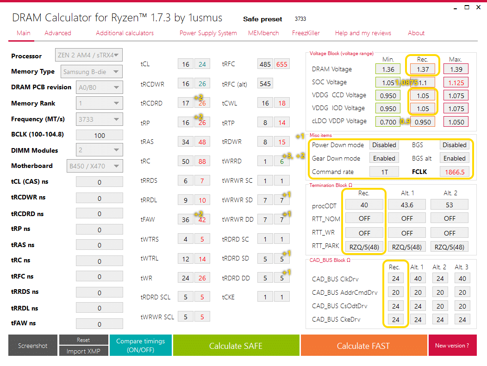Click the New version ? button
The height and width of the screenshot is (366, 487).
pos(452,345)
